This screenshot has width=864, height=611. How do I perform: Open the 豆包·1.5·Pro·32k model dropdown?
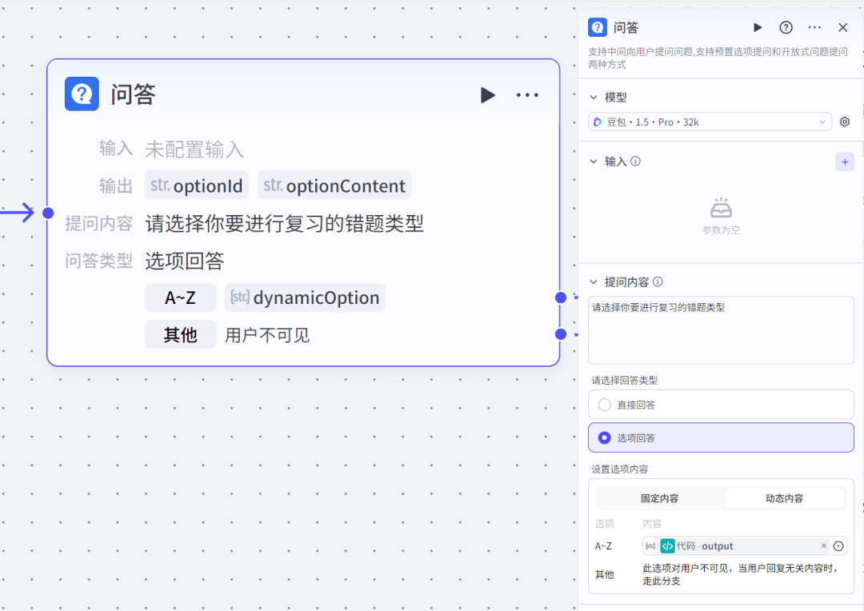[x=710, y=122]
